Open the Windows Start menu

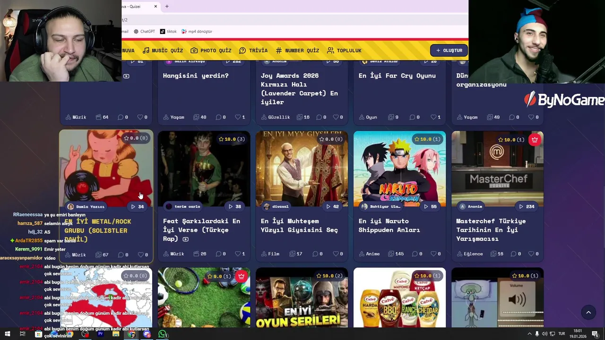click(7, 334)
